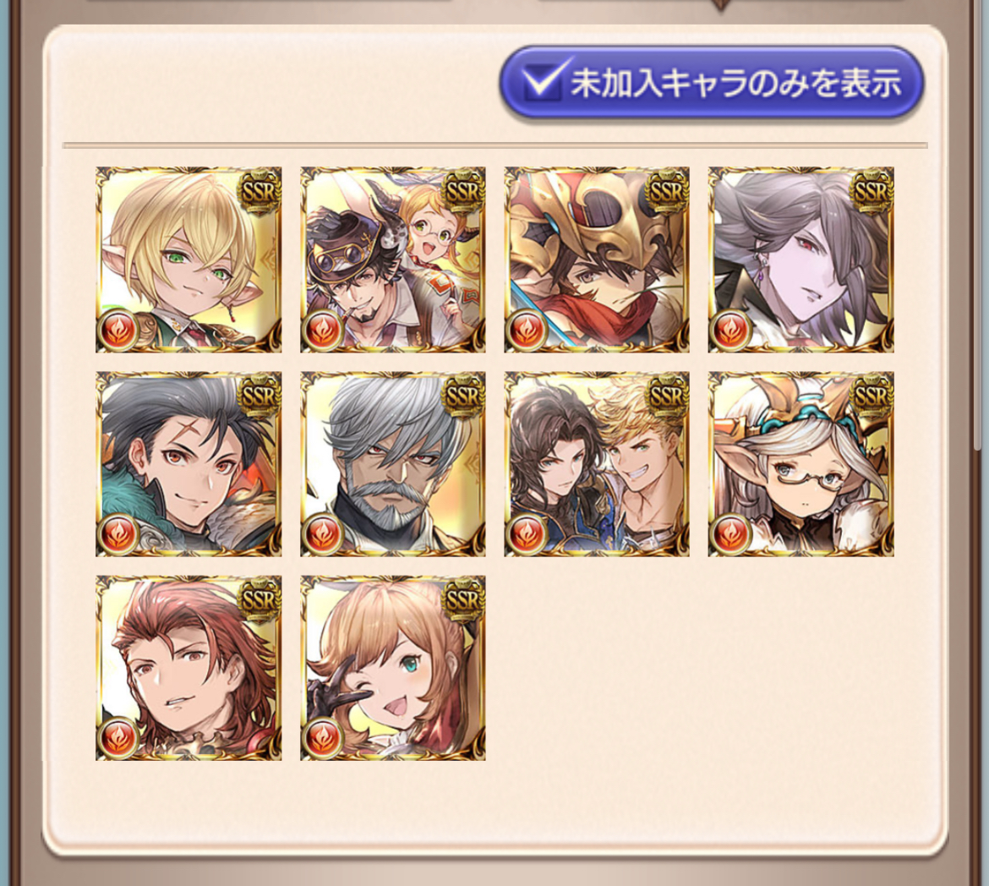Select the red-haired man portrait
Screen dimensions: 989x886
pyautogui.click(x=189, y=668)
